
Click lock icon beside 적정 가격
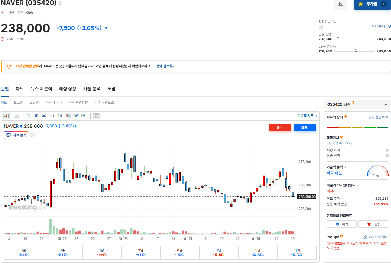387,150
